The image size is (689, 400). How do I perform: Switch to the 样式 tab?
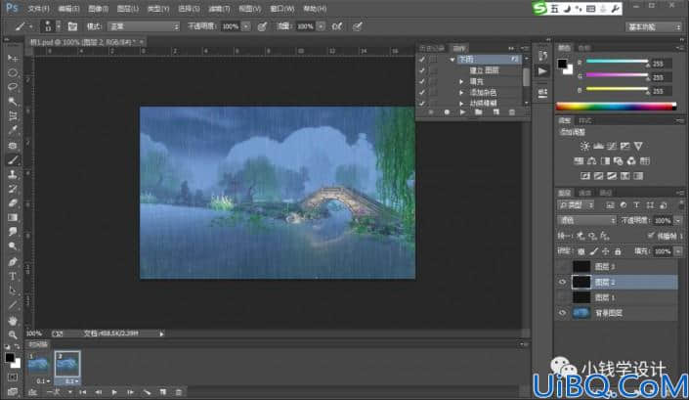click(584, 121)
